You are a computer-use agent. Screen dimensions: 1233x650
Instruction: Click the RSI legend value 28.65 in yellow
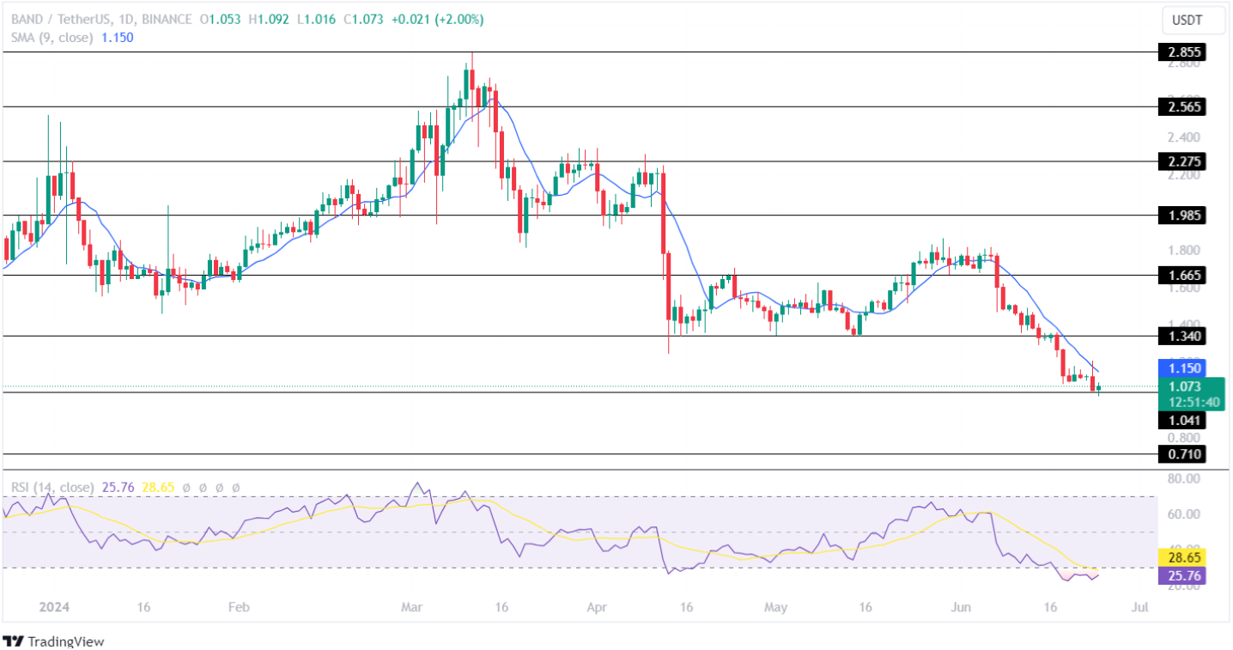click(x=158, y=487)
